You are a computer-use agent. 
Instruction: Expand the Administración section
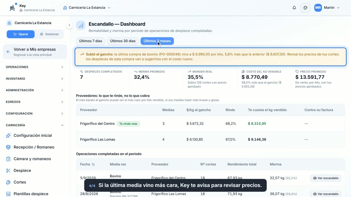coord(34,90)
